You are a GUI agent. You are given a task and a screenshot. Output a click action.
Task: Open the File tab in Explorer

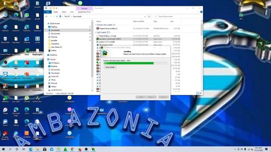pos(48,12)
